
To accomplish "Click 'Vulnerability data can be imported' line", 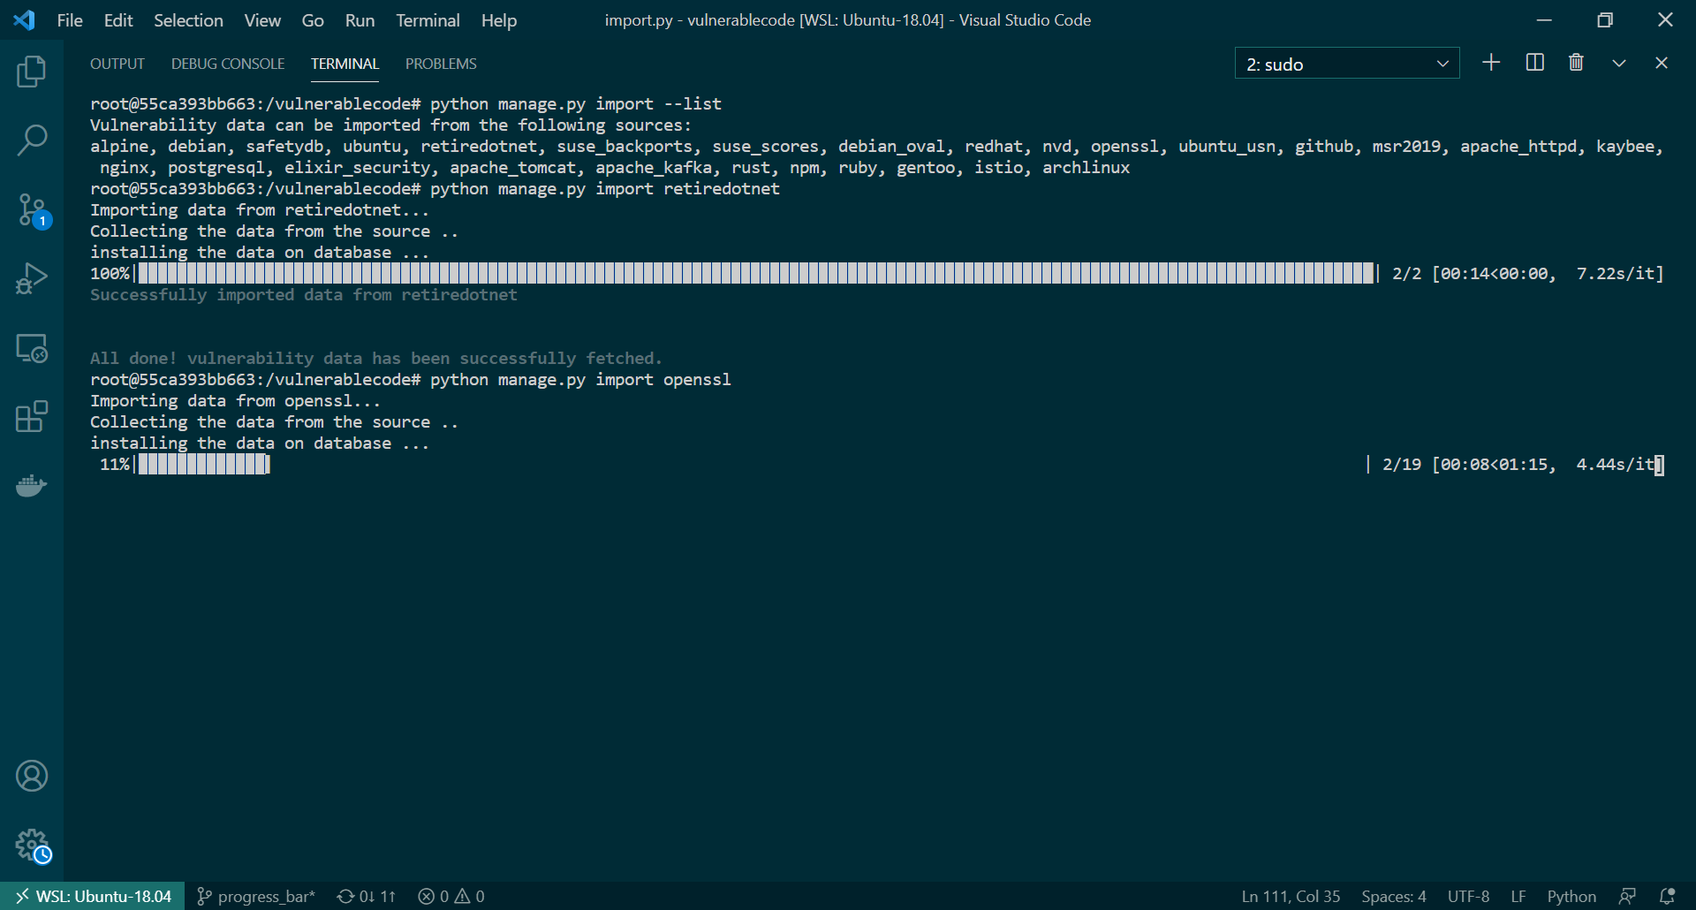I will pos(391,125).
